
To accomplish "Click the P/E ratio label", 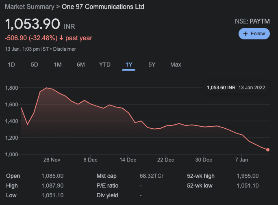I will 107,186.
